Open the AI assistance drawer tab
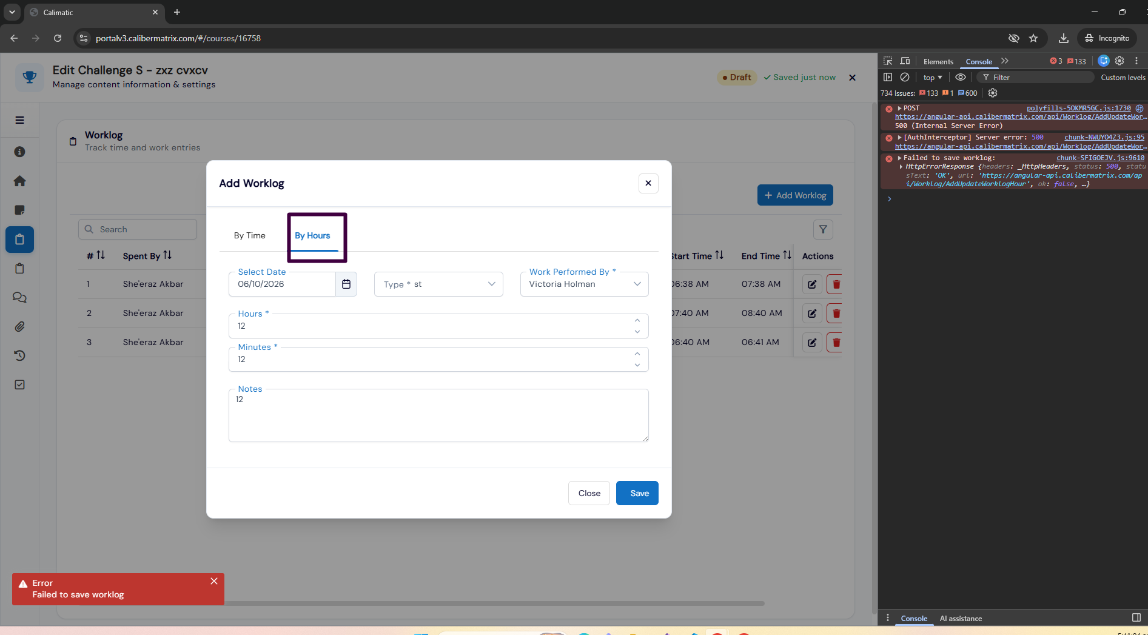Screen dimensions: 1148x635 pyautogui.click(x=961, y=619)
